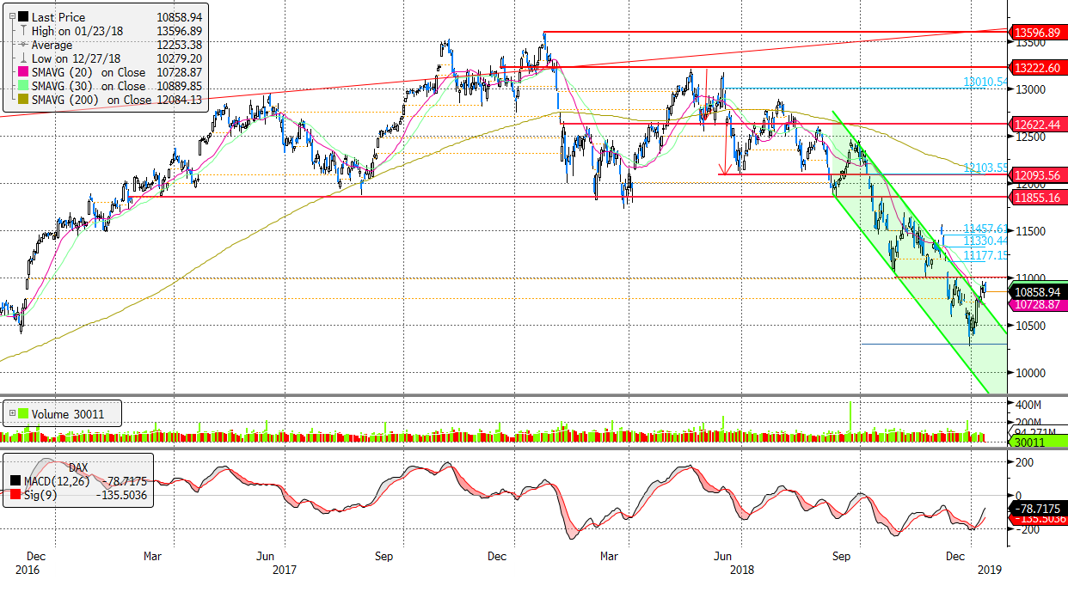1068x592 pixels.
Task: Select the 13222.60 resistance price tag
Action: pos(1039,67)
